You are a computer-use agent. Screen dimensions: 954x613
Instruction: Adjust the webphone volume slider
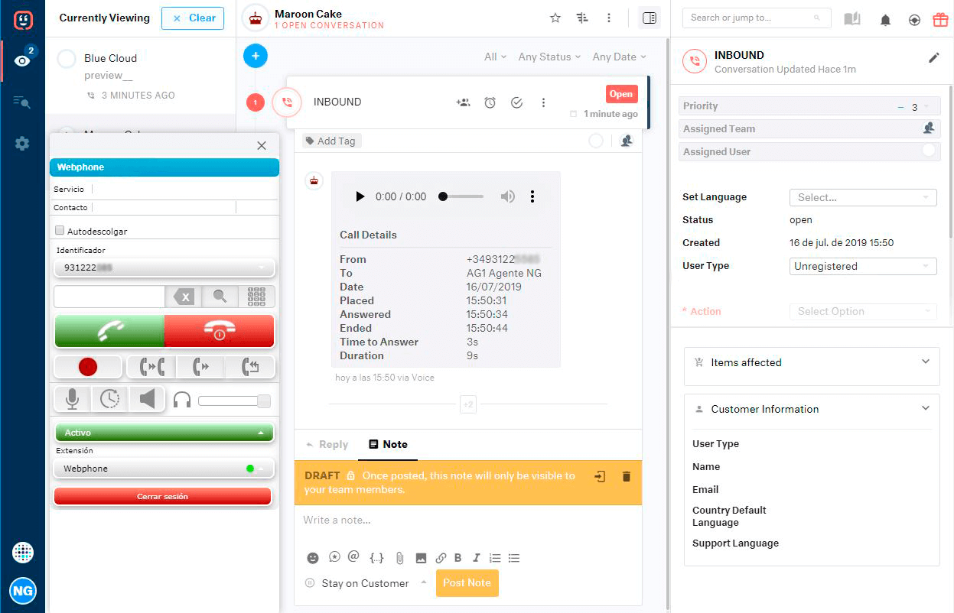pos(234,401)
